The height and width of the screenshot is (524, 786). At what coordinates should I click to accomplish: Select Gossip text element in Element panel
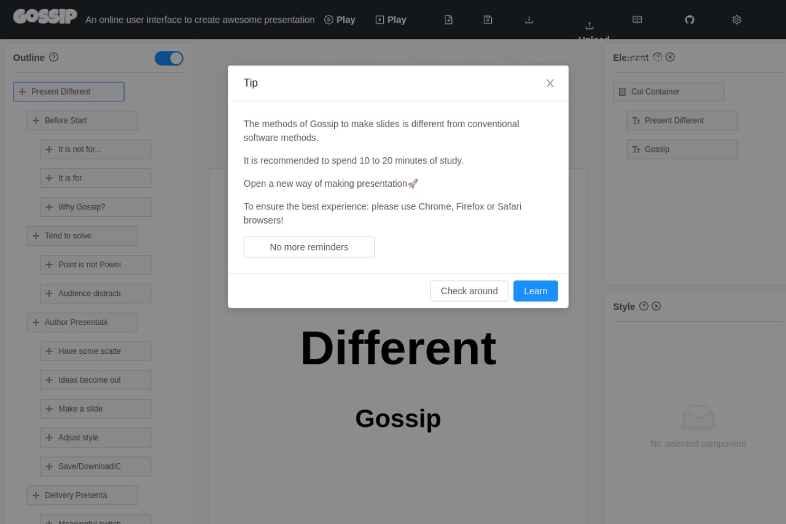[x=682, y=149]
